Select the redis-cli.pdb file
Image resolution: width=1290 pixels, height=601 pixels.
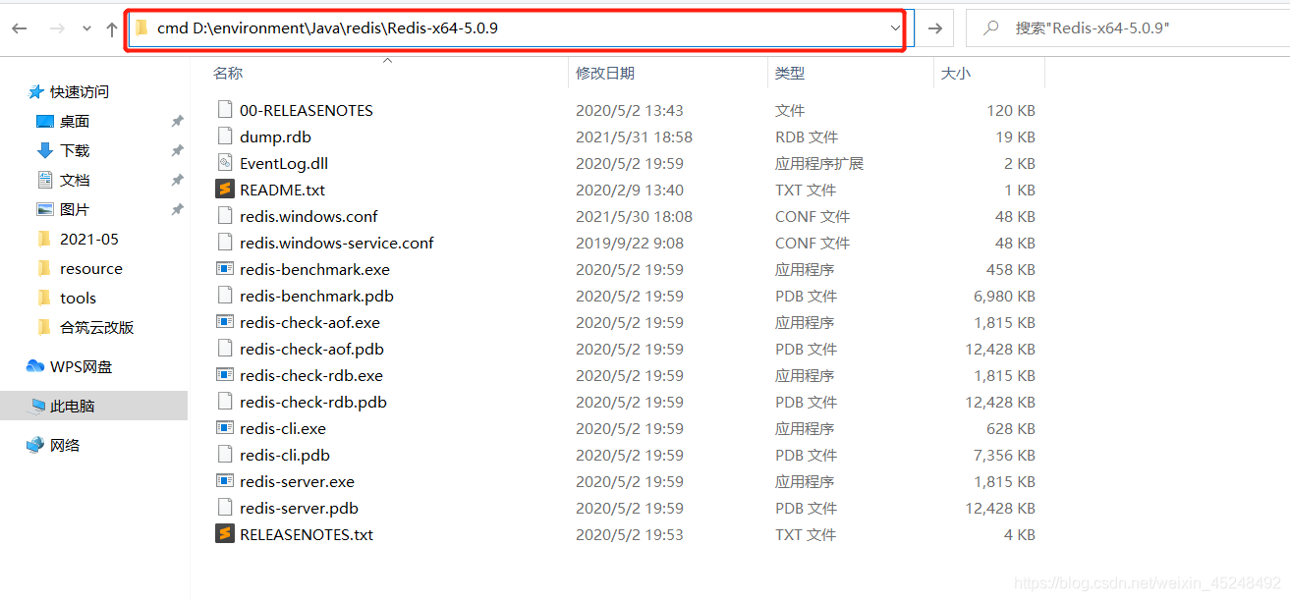(285, 455)
